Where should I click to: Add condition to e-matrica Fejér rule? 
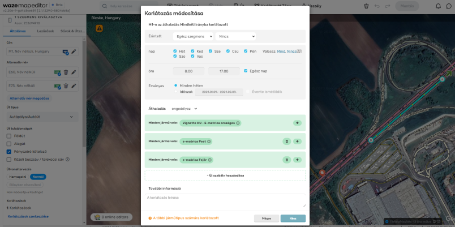tap(297, 160)
